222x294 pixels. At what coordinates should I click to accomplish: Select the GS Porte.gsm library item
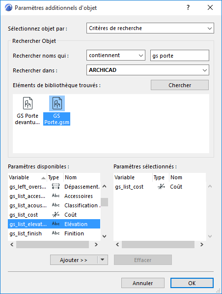pyautogui.click(x=56, y=111)
